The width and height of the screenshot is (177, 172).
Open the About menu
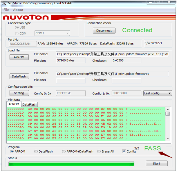pyautogui.click(x=18, y=10)
